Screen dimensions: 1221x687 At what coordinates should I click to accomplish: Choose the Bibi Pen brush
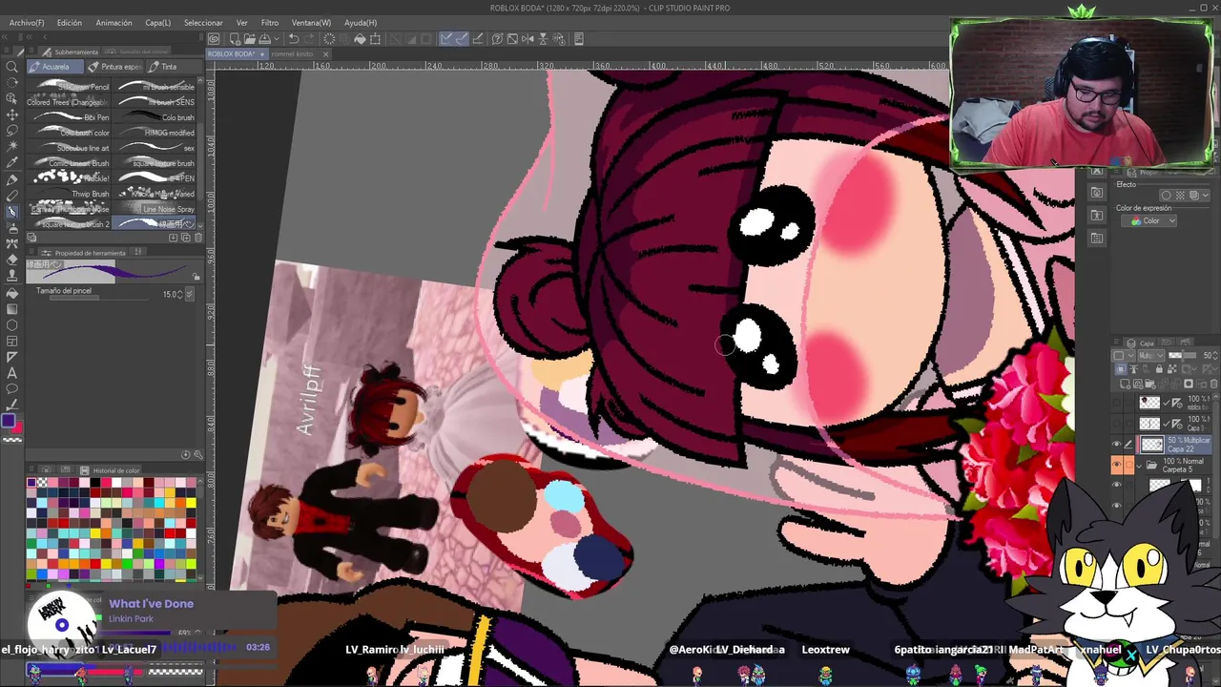[x=69, y=117]
